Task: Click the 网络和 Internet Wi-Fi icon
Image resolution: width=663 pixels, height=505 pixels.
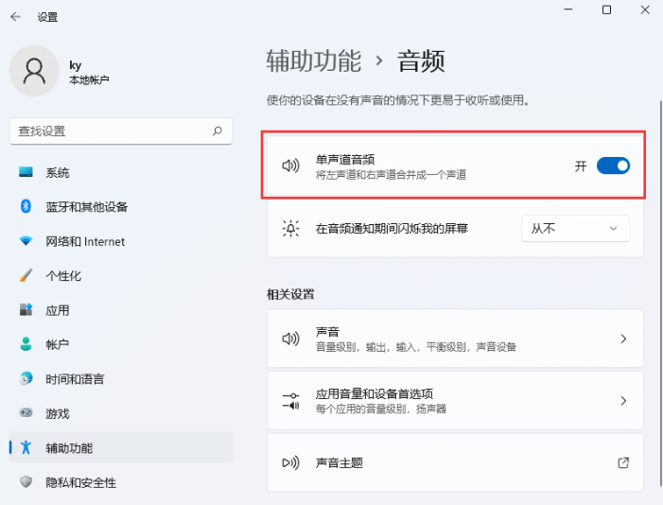Action: (x=26, y=241)
